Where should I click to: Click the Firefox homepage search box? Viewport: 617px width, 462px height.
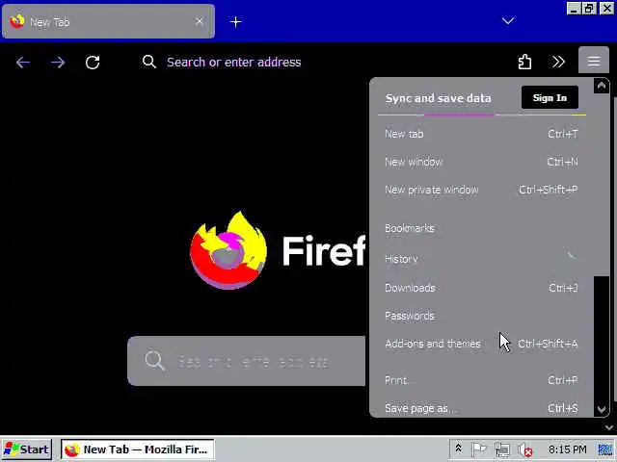point(247,361)
